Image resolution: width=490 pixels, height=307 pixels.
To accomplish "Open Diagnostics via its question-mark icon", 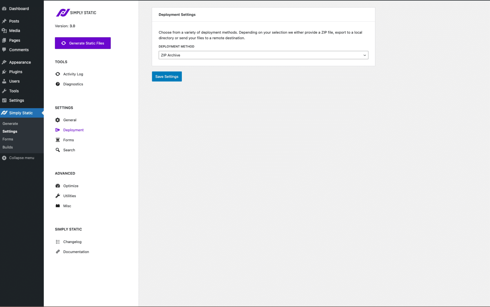I will tap(58, 84).
